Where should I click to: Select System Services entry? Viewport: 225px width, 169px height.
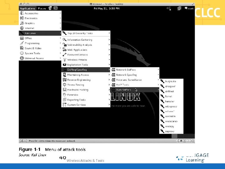tap(86, 105)
